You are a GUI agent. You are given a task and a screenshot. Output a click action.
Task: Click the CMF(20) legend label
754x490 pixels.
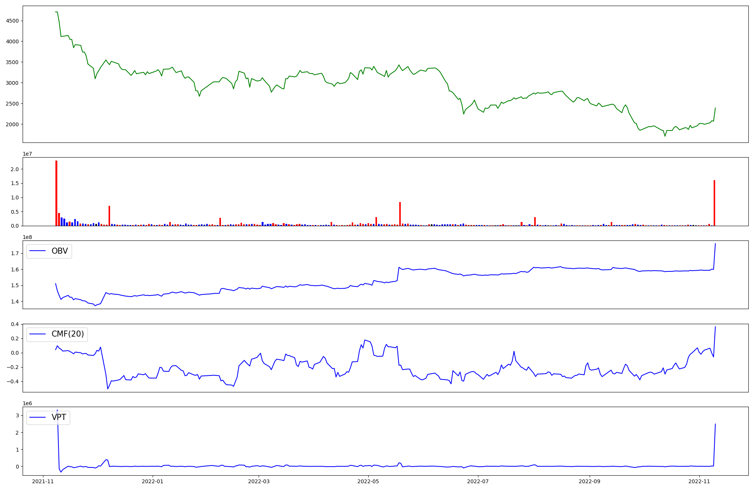[67, 334]
